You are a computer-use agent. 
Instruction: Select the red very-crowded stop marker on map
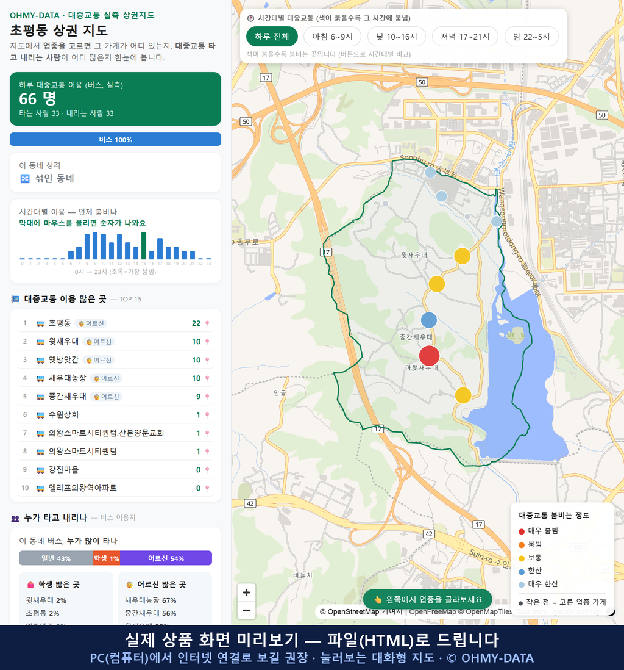pos(430,356)
